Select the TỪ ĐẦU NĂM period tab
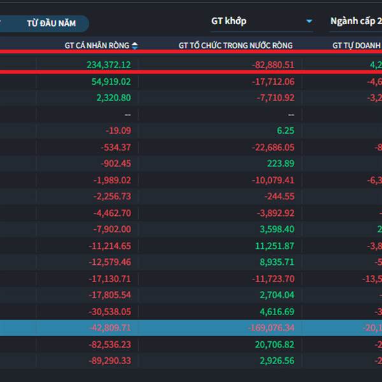 (x=52, y=24)
